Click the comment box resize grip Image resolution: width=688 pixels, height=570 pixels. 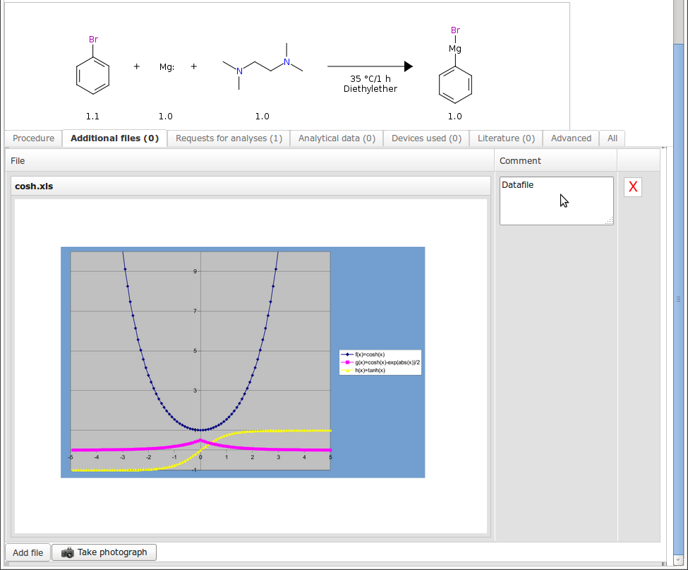point(610,221)
